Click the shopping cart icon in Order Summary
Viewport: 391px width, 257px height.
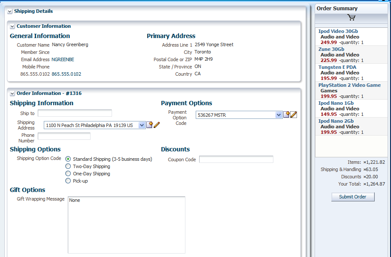click(351, 17)
